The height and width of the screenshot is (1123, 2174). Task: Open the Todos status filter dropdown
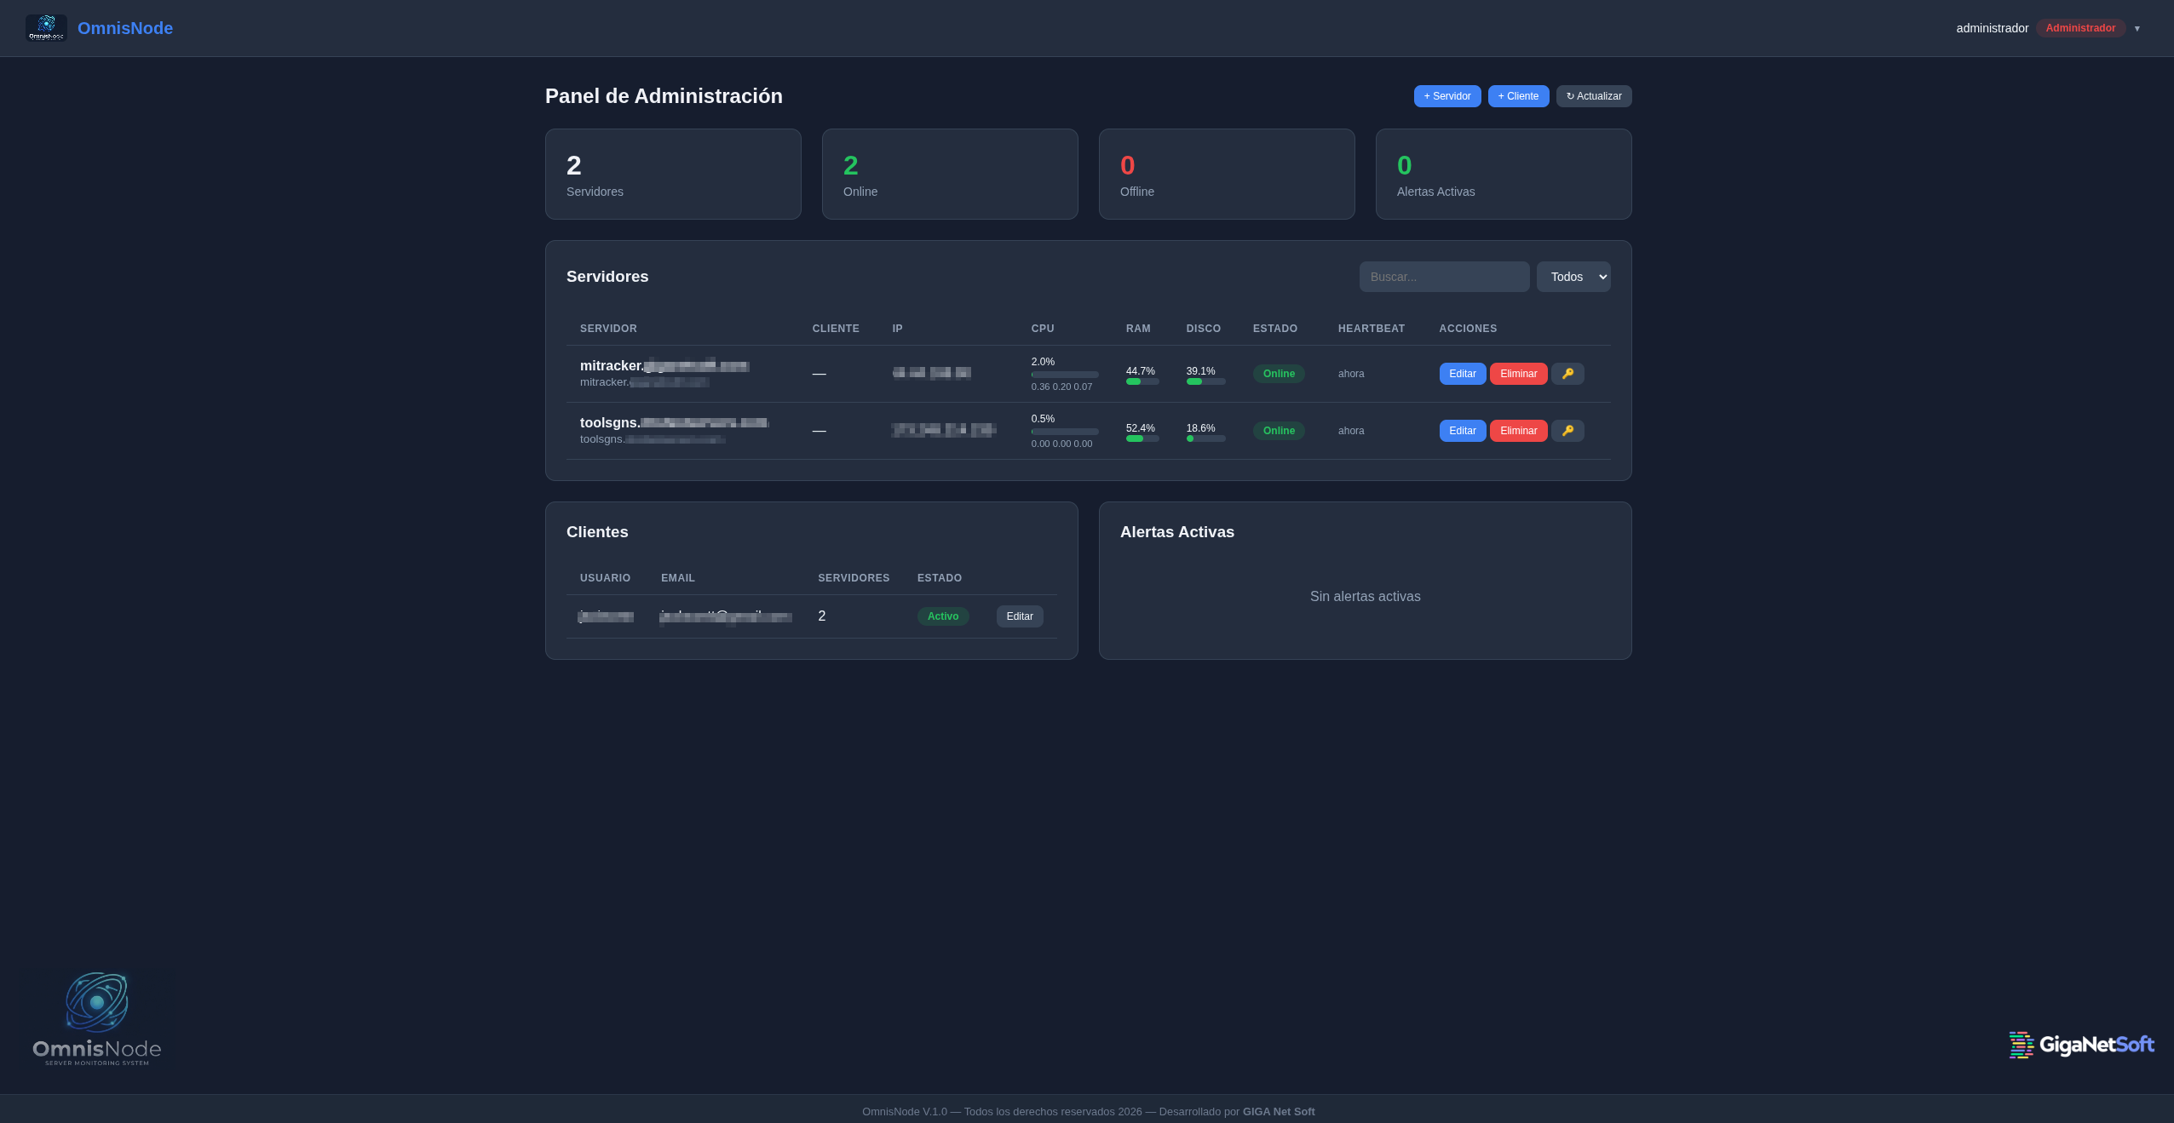click(1573, 277)
